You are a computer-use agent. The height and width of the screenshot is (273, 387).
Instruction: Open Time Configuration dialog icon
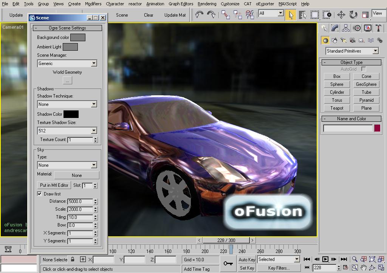point(345,268)
